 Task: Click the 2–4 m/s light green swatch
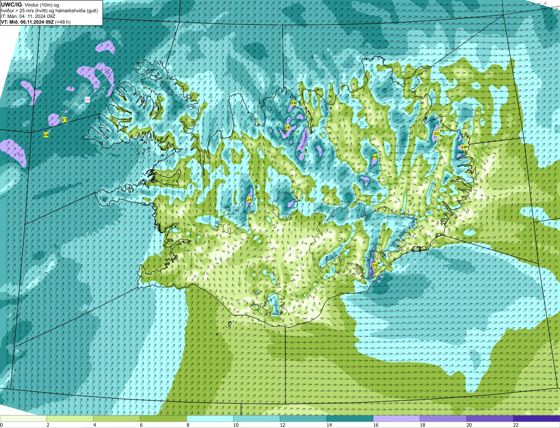[x=70, y=418]
